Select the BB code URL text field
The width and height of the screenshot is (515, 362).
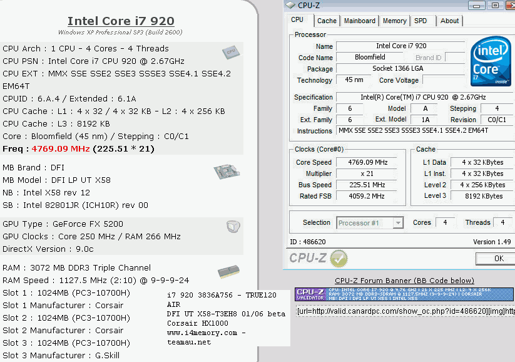(x=405, y=311)
